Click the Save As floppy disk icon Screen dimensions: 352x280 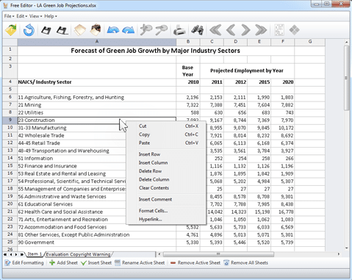[x=62, y=30]
